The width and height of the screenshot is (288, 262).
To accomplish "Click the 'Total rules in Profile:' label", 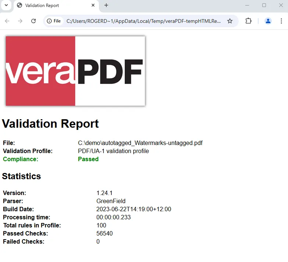I will click(32, 225).
